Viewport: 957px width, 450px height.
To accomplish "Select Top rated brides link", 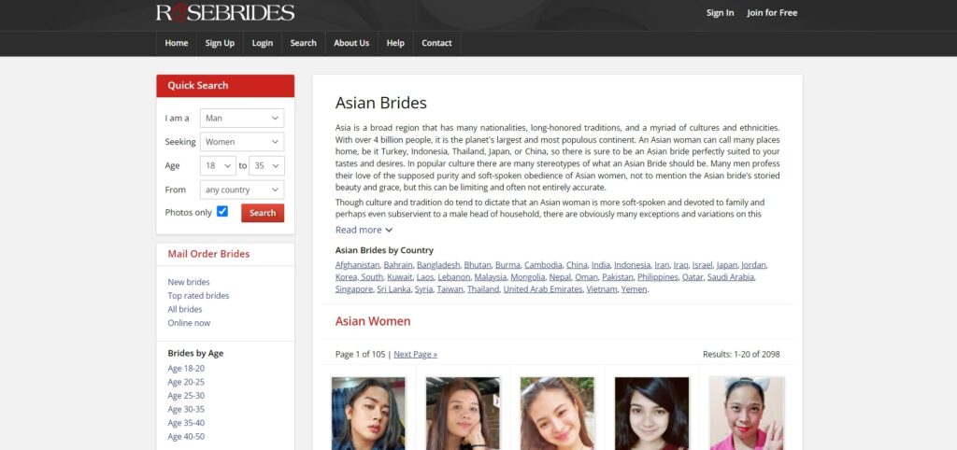I will [198, 296].
